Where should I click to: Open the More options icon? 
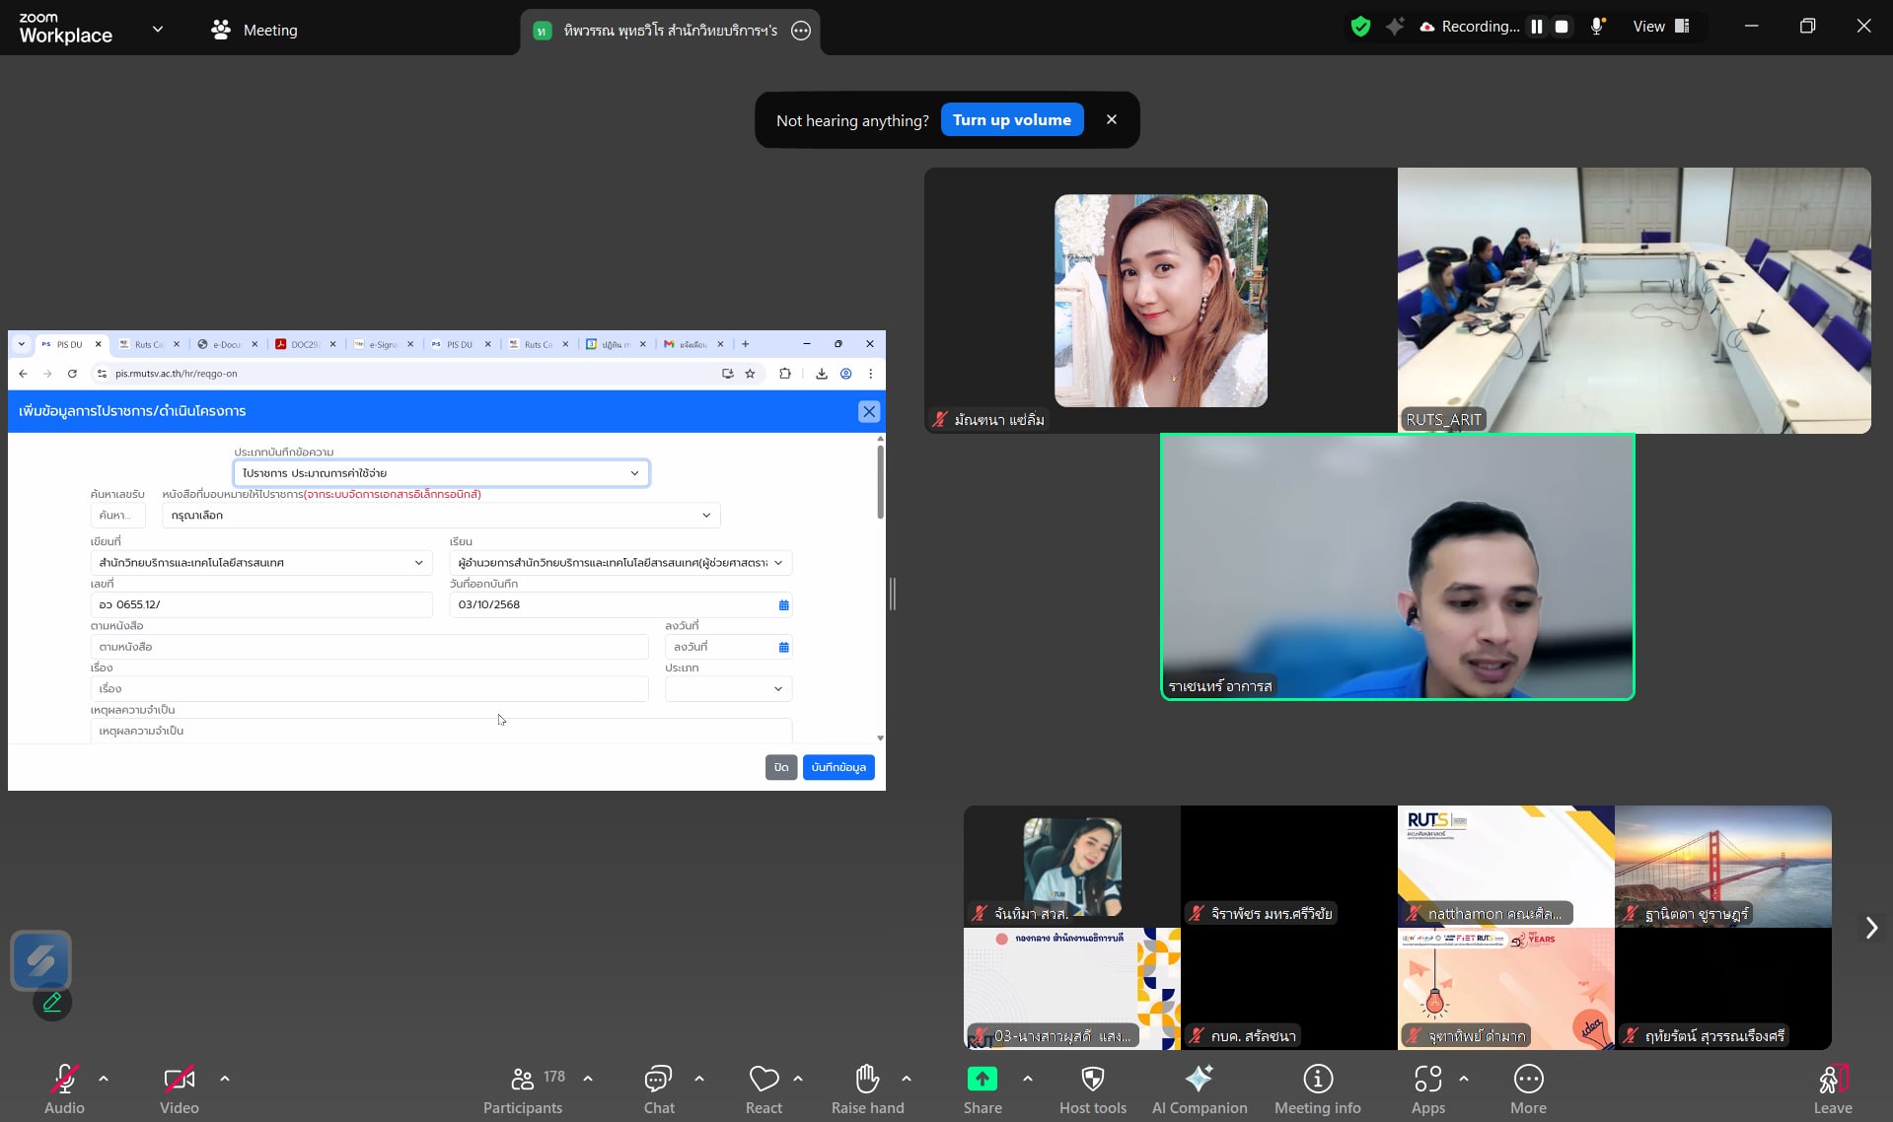tap(1527, 1089)
